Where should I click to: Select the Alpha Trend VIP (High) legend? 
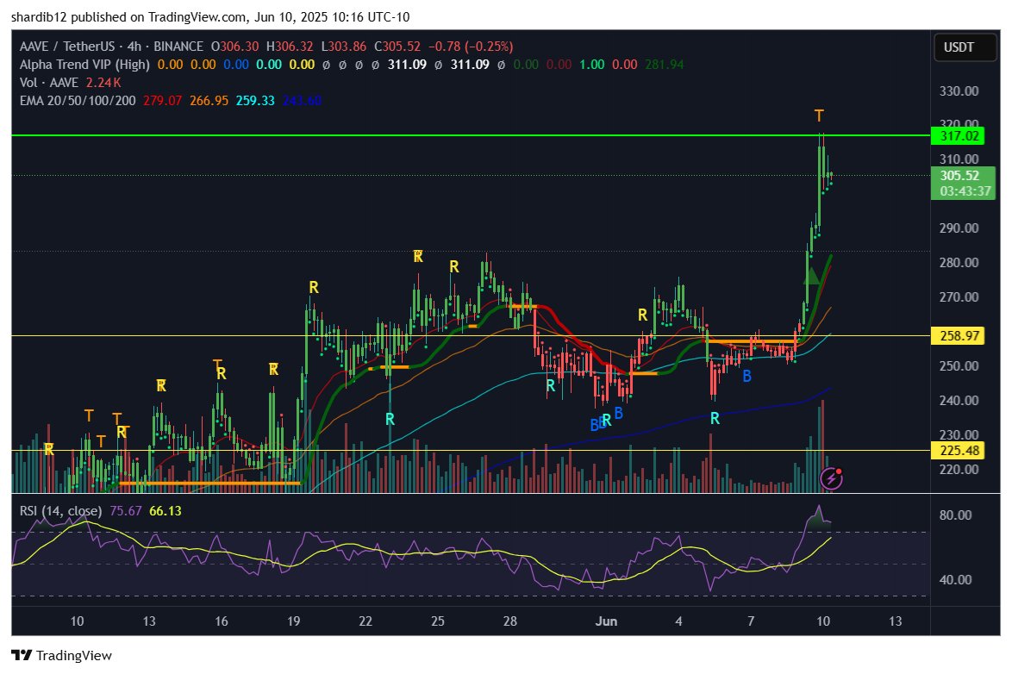[x=84, y=65]
